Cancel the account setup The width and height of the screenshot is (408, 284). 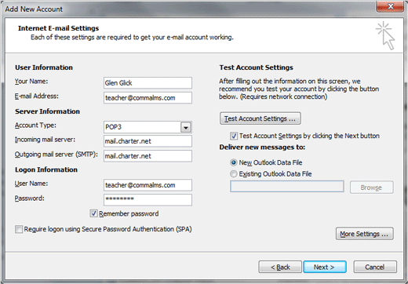375,267
